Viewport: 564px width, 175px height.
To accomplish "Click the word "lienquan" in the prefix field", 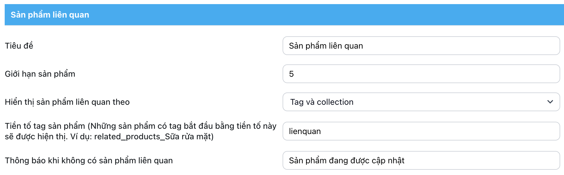I will 305,131.
